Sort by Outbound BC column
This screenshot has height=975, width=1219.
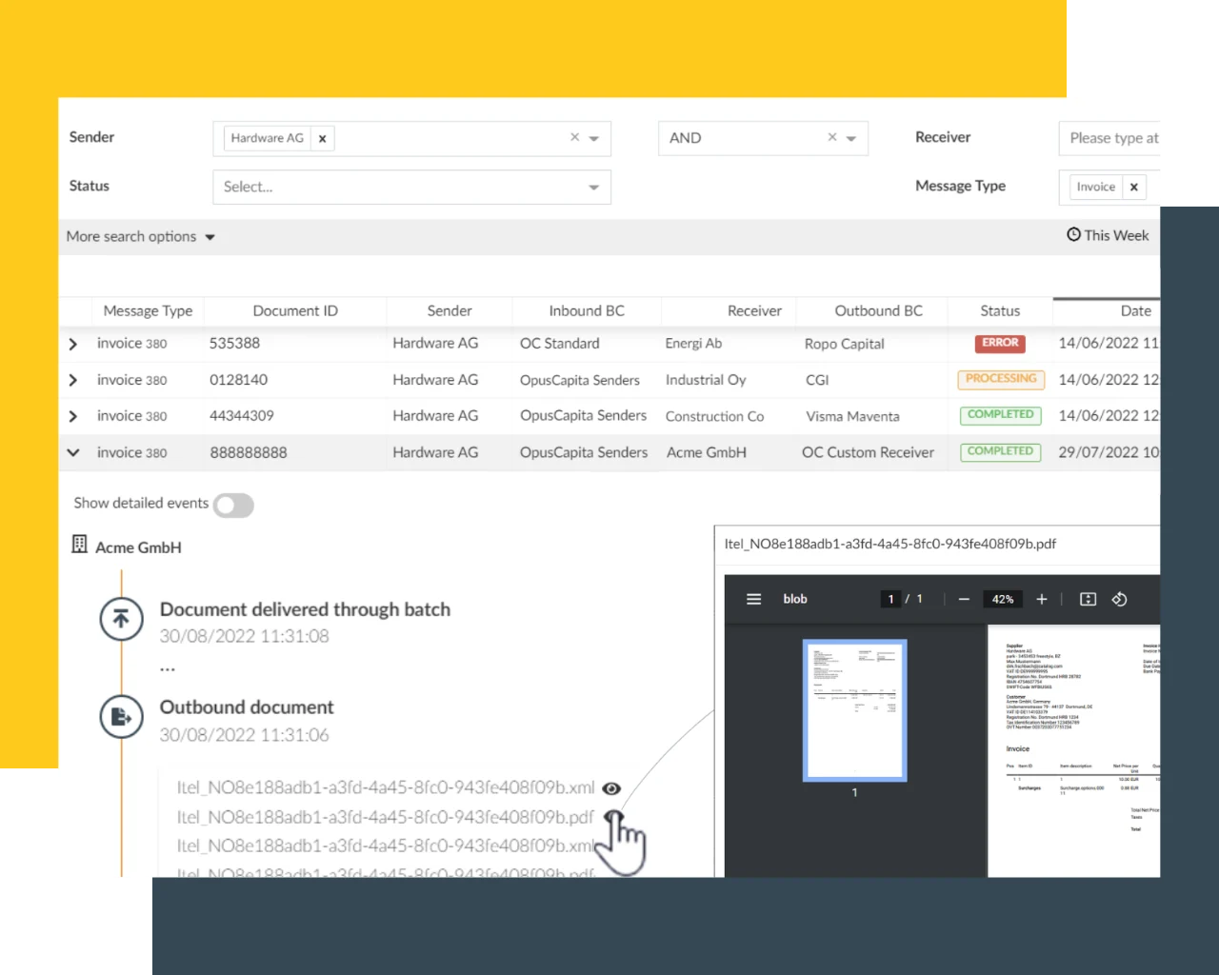[878, 311]
